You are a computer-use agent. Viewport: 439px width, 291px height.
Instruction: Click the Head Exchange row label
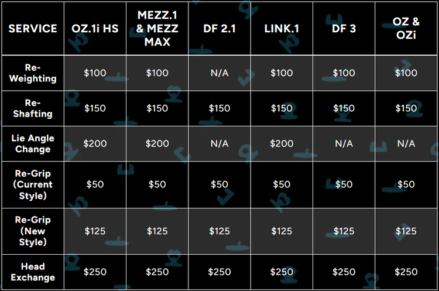click(x=33, y=272)
